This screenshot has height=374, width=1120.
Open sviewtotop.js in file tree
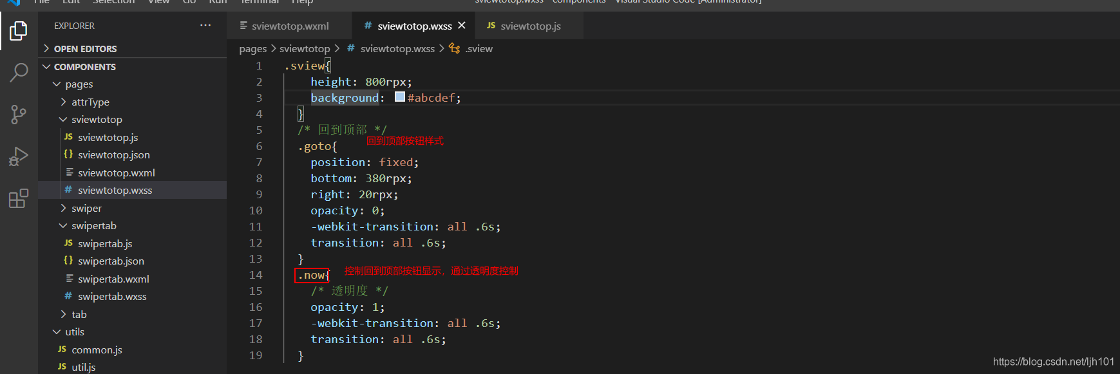tap(133, 138)
